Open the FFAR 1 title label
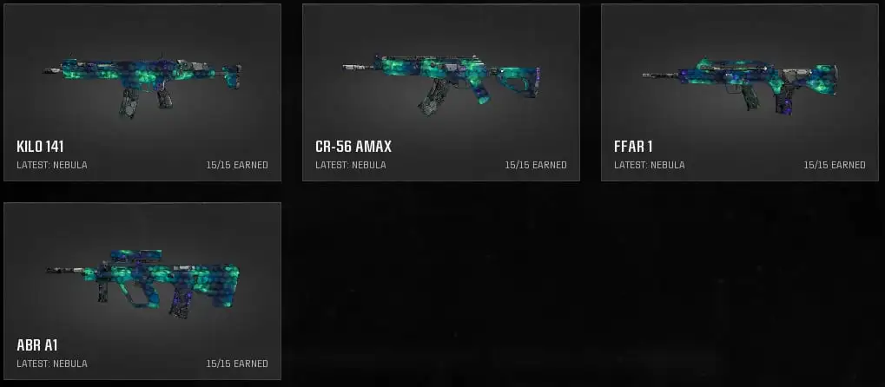The height and width of the screenshot is (387, 885). (633, 147)
